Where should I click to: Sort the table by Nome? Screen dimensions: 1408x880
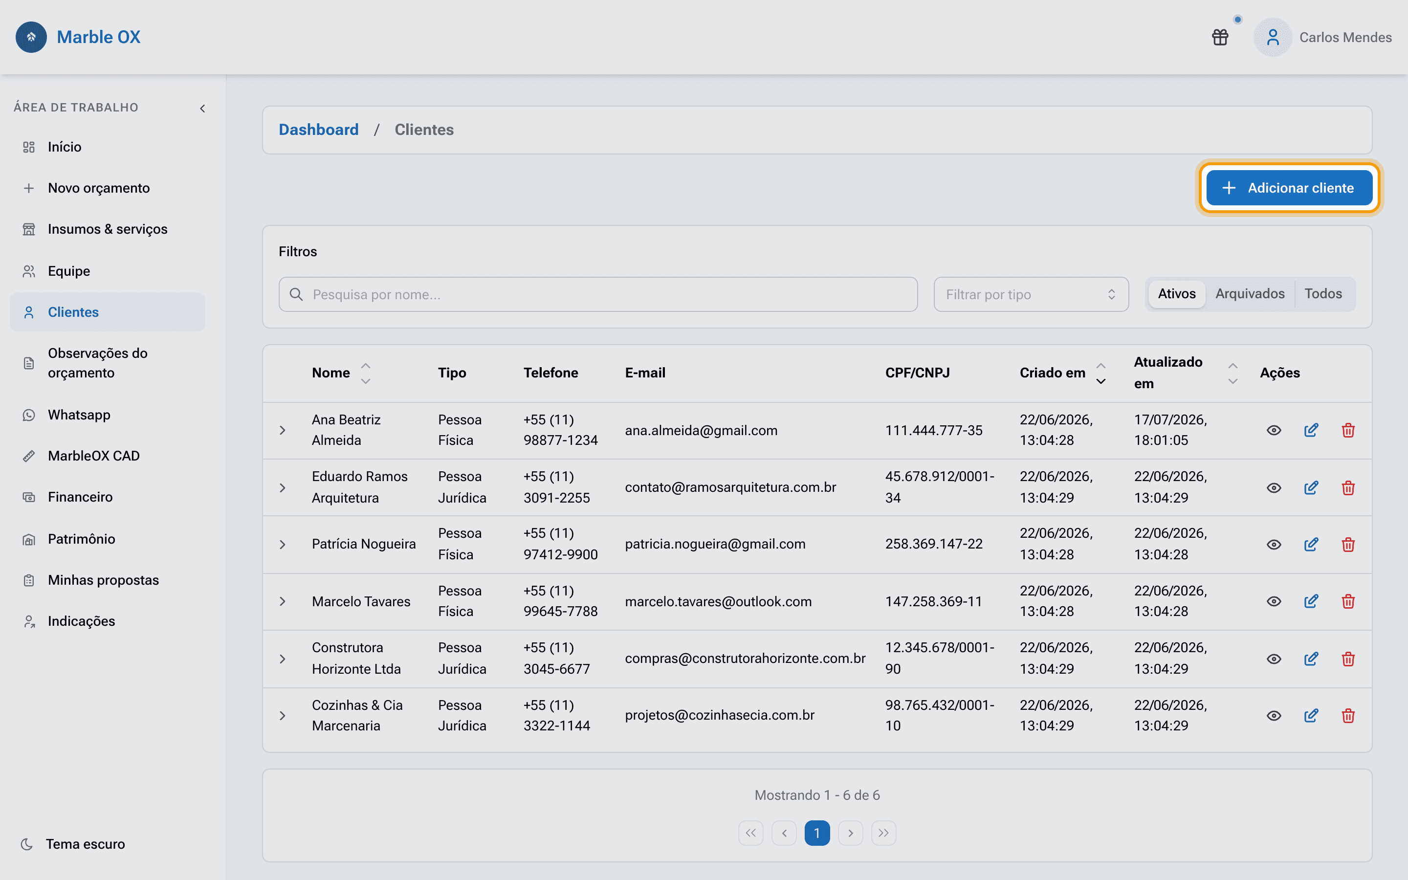365,373
